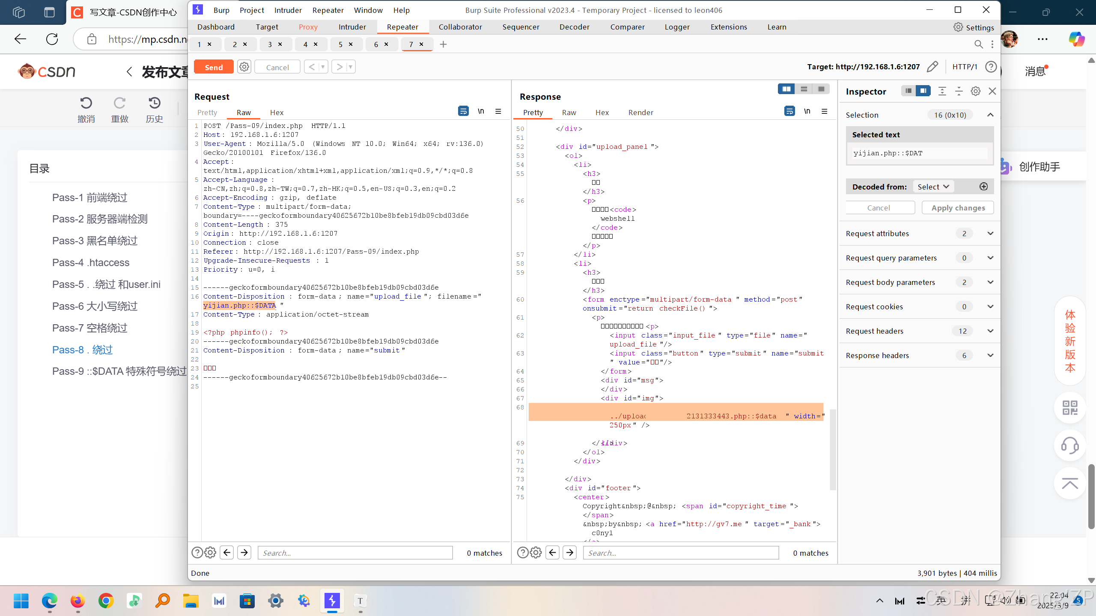Click the add new Repeater tab plus icon
Screen dimensions: 1096x616
tap(443, 44)
